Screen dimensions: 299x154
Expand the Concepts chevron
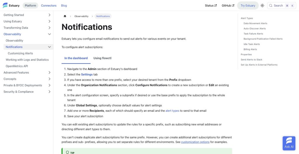pyautogui.click(x=49, y=79)
